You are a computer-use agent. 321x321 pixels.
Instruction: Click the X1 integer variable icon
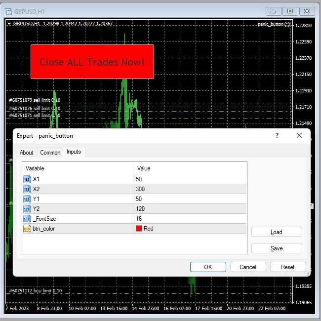pyautogui.click(x=27, y=179)
